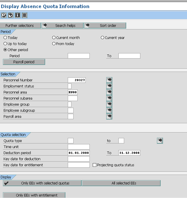The width and height of the screenshot is (187, 198).
Task: Select the Current year period option
Action: pyautogui.click(x=103, y=38)
